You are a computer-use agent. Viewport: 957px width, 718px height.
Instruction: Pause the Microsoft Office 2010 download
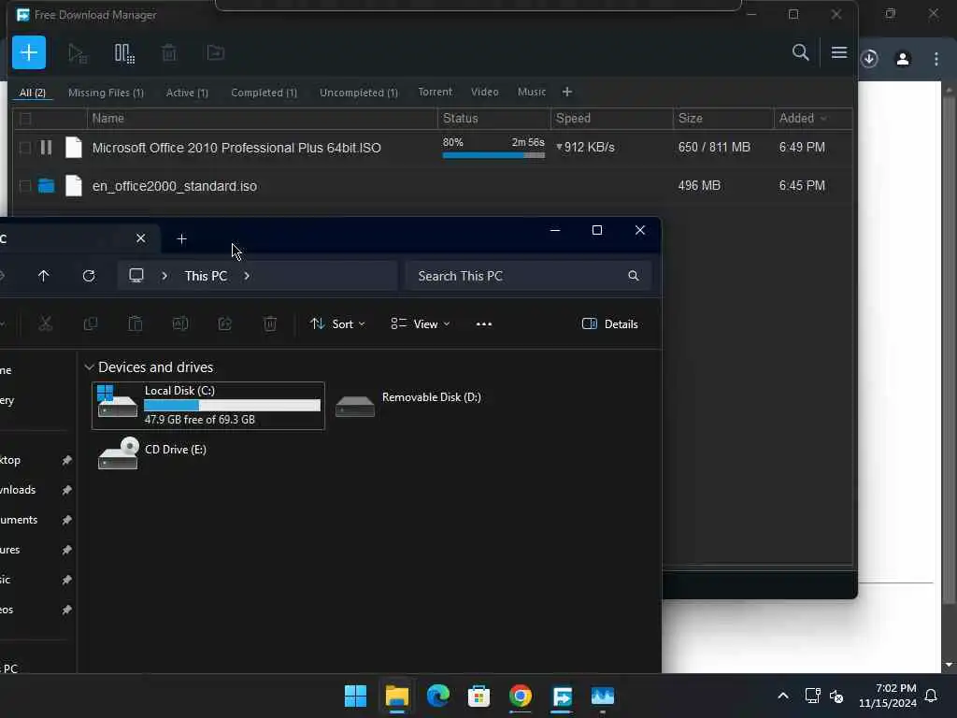click(x=46, y=147)
